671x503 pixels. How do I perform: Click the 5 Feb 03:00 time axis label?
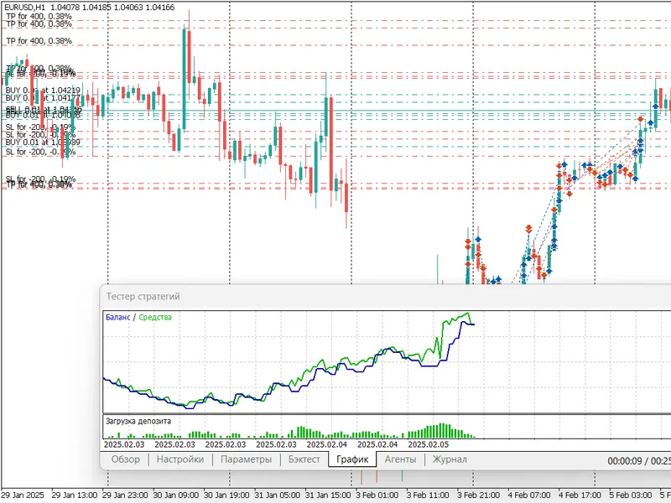(x=631, y=495)
